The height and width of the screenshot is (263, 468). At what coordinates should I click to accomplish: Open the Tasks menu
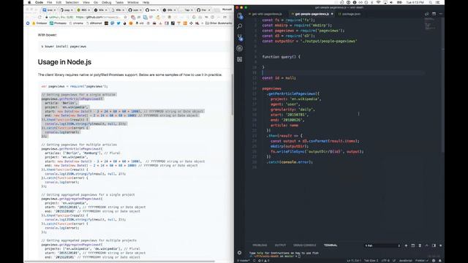click(119, 2)
